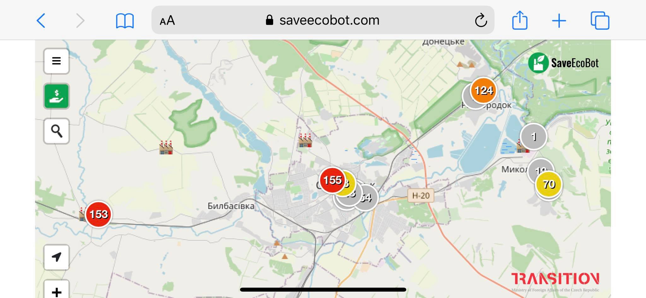Open the hamburger menu on the map
This screenshot has height=298, width=646.
(x=56, y=61)
